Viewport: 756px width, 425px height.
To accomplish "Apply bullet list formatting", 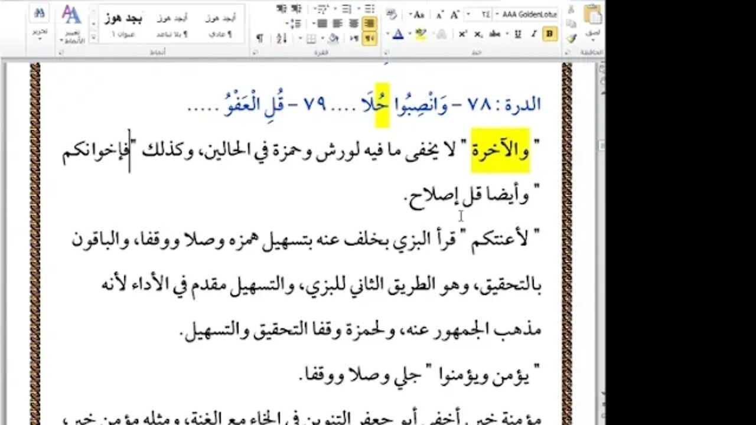I will 370,9.
